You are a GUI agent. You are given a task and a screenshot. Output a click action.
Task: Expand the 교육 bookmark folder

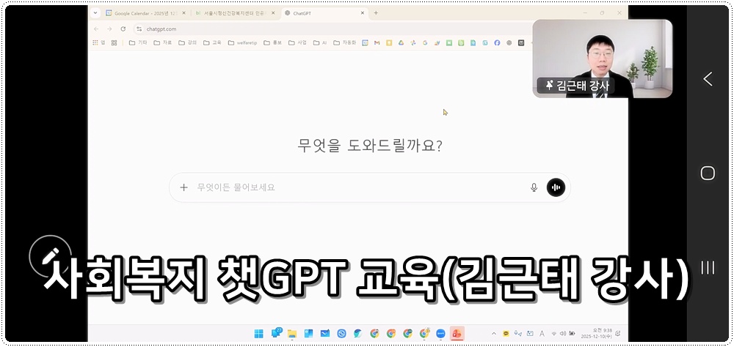pos(212,42)
